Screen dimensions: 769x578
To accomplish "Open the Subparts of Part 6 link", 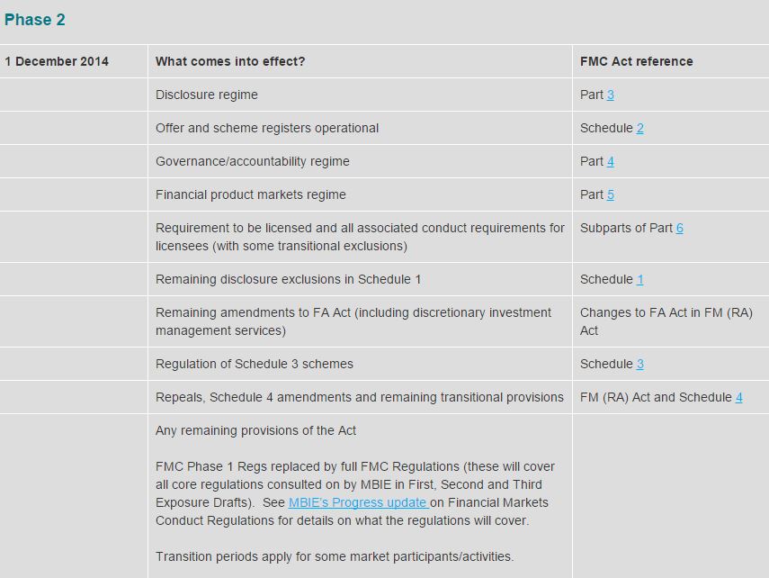I will pyautogui.click(x=680, y=229).
